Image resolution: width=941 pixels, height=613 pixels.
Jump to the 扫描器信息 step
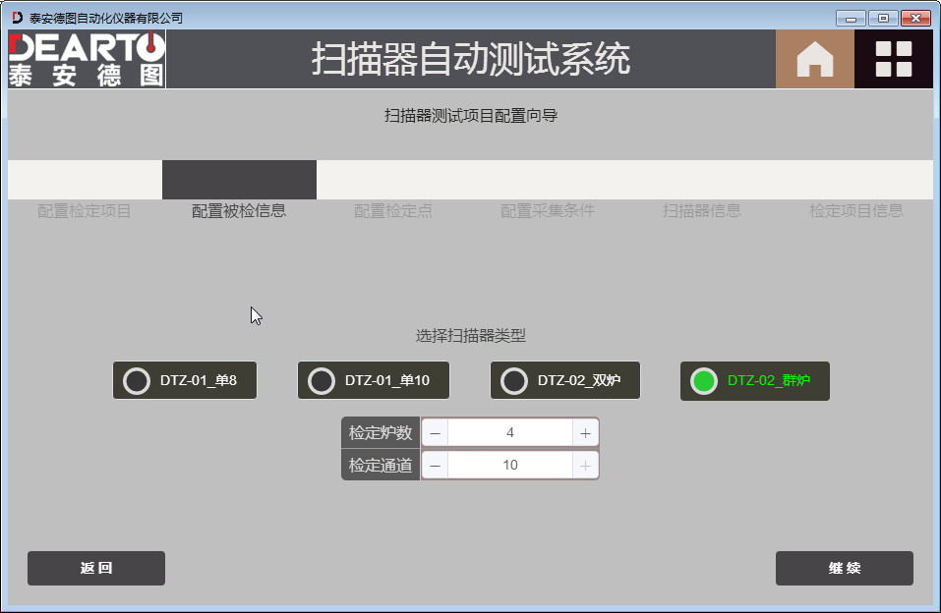coord(702,210)
